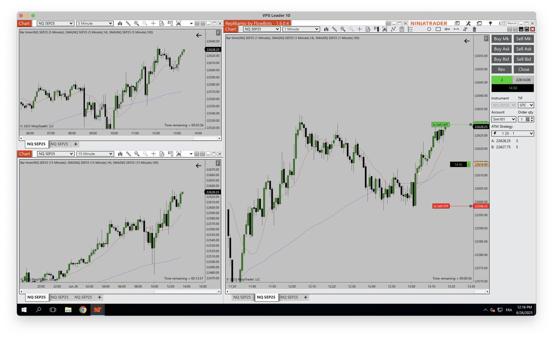The image size is (553, 338).
Task: Click Watch button in NinjaTrader bar
Action: (x=509, y=23)
